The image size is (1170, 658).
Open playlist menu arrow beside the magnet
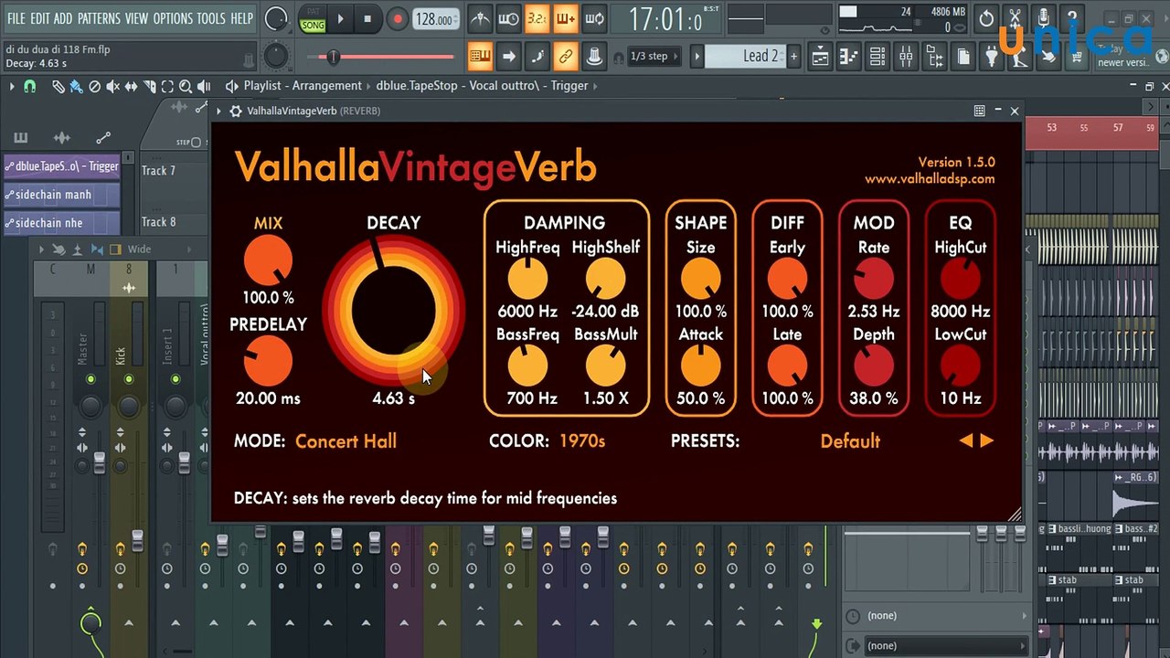pyautogui.click(x=12, y=86)
